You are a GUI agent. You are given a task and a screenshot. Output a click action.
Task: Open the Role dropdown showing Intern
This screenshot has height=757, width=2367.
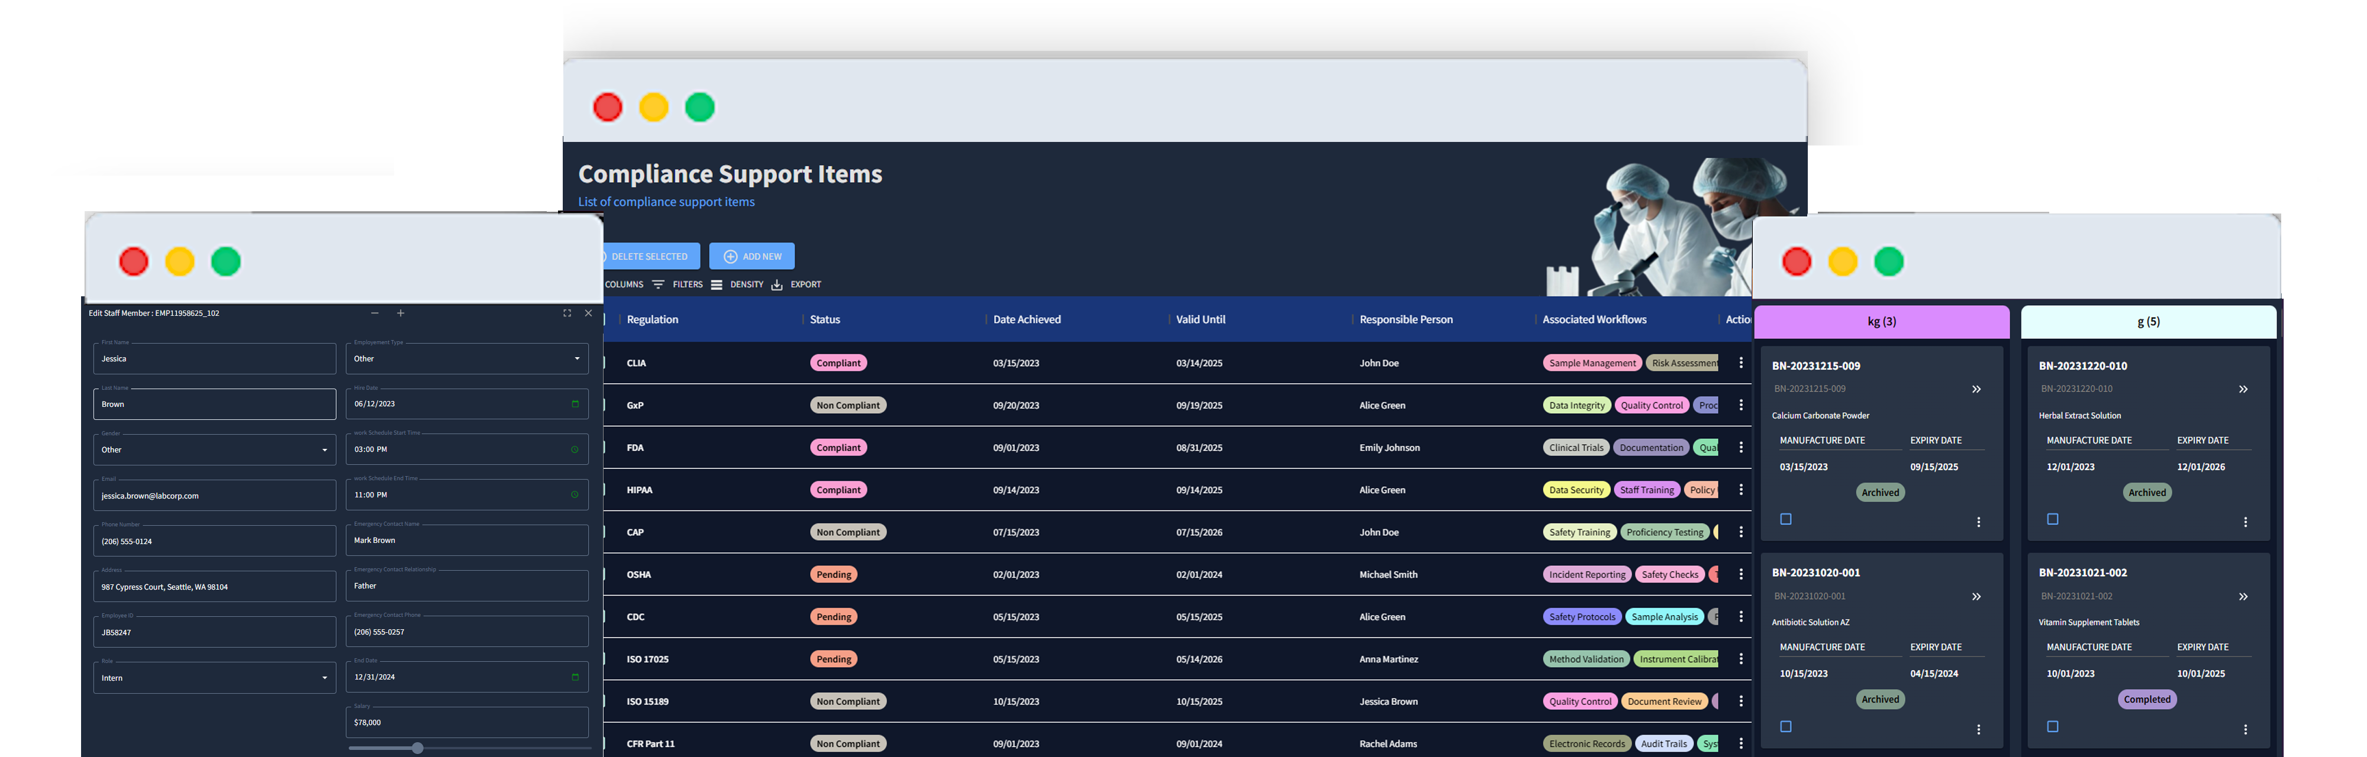pos(214,678)
